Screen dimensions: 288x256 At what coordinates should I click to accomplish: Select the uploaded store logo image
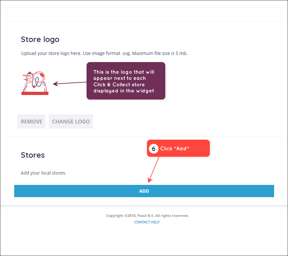35,83
